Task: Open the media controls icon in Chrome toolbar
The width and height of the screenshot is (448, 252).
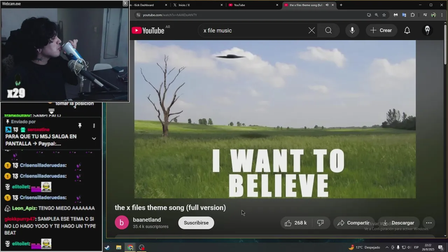Action: (425, 15)
